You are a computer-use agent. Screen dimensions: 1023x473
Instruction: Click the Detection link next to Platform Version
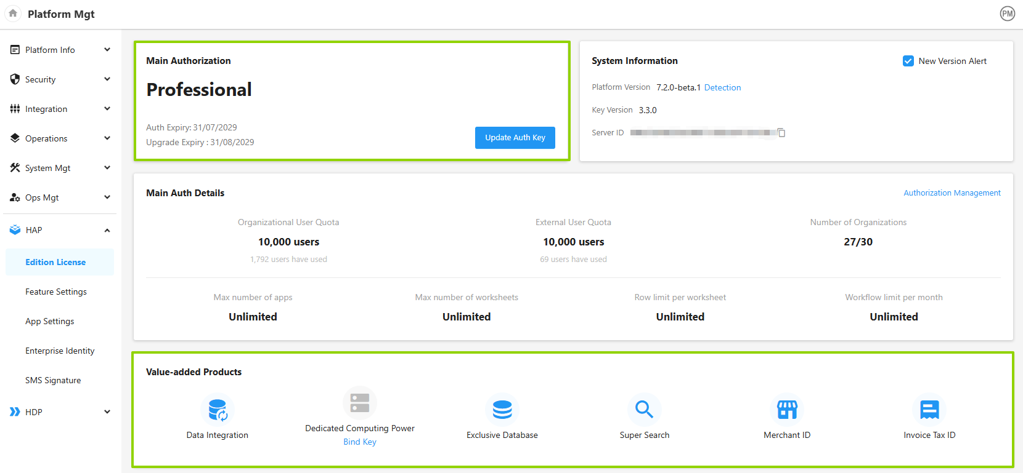point(722,87)
